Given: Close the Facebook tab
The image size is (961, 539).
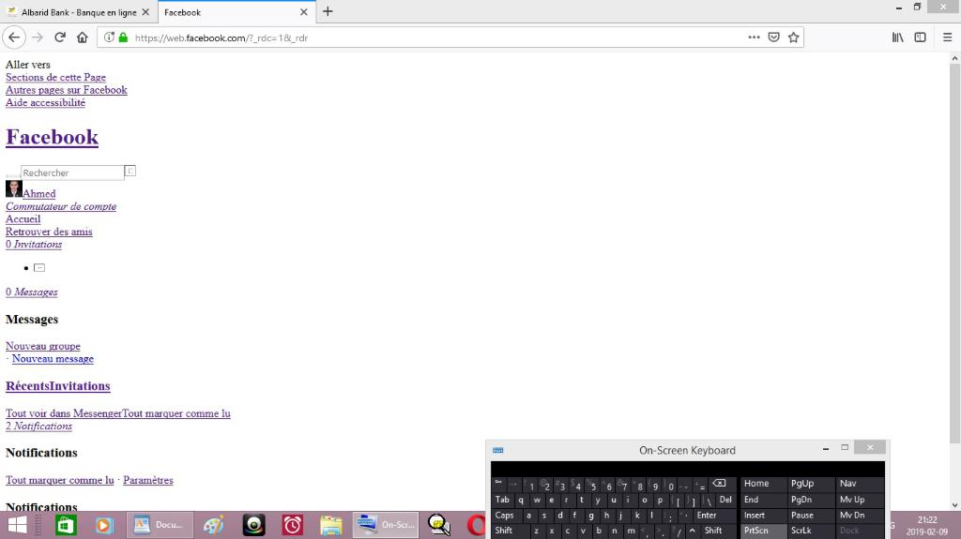Looking at the screenshot, I should pyautogui.click(x=303, y=11).
